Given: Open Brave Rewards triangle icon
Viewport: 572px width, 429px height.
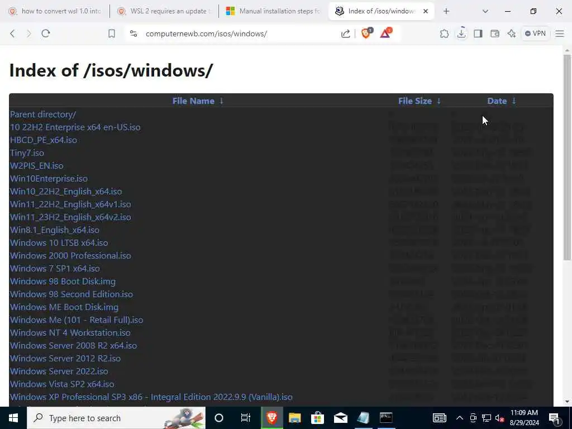Looking at the screenshot, I should (x=385, y=33).
